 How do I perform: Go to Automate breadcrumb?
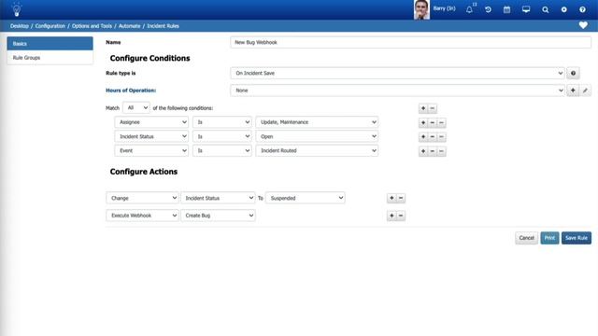(129, 26)
